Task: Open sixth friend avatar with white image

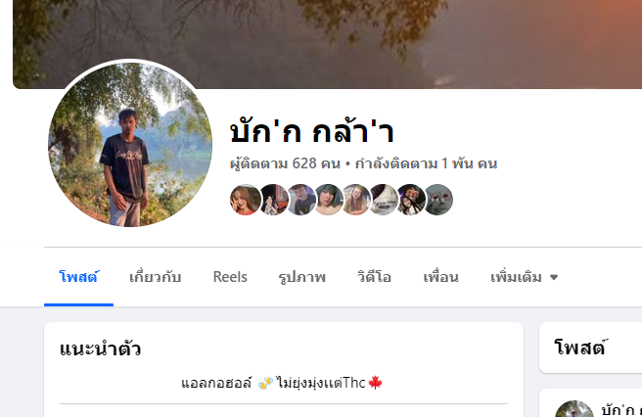Action: tap(383, 200)
